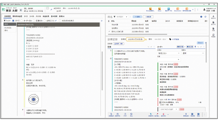
Task: Click the pencil icon beside お気に入り
Action: coord(56,21)
